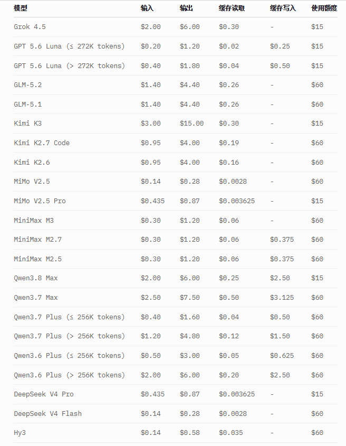Click the Qwen3.8 Max model name
The image size is (346, 446).
coord(35,278)
